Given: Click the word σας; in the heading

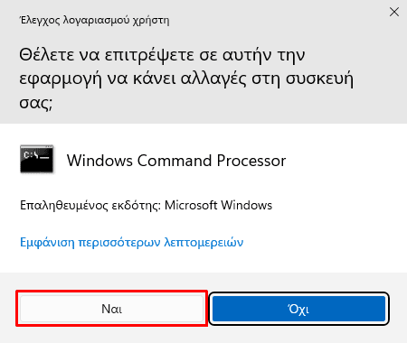Looking at the screenshot, I should [36, 103].
